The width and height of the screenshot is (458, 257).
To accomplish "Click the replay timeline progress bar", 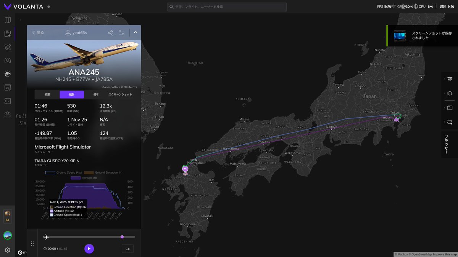I will pos(89,237).
